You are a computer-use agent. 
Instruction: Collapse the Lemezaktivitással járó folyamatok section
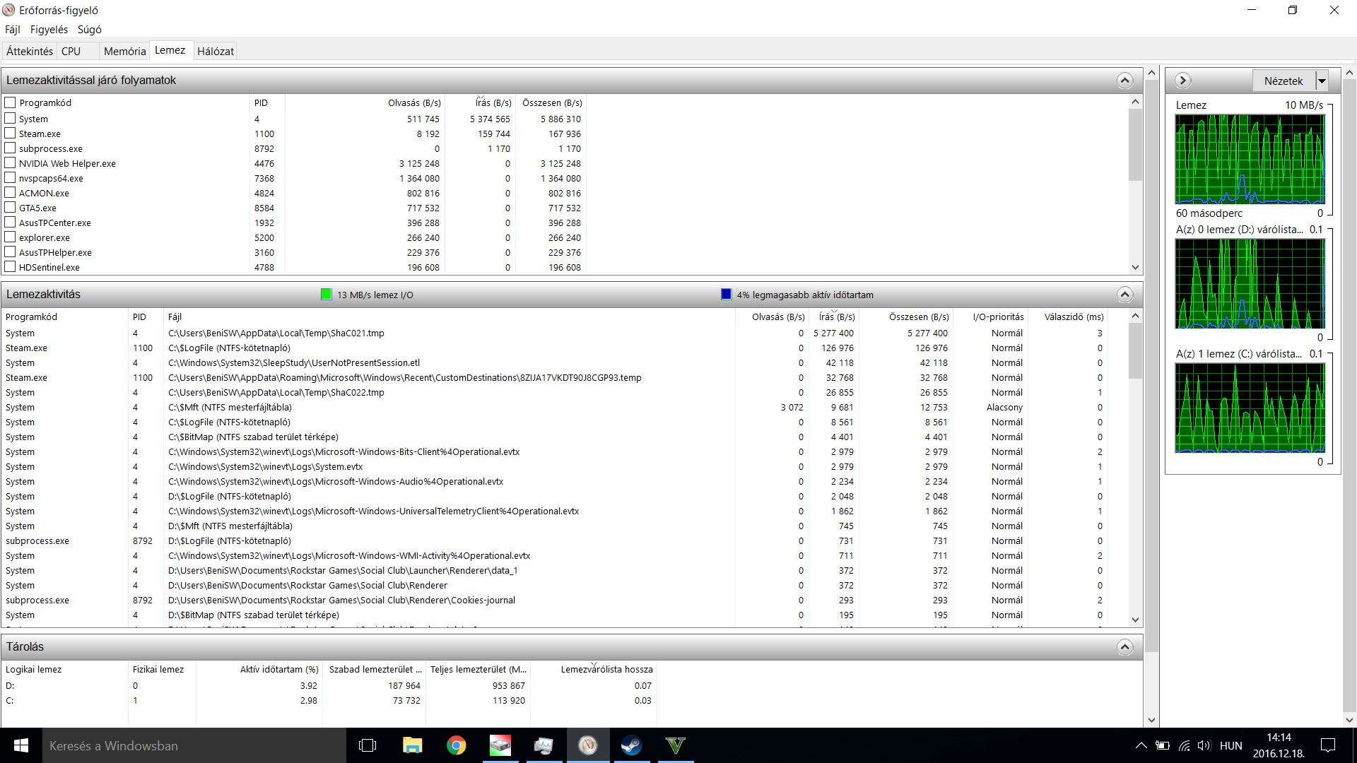coord(1125,81)
